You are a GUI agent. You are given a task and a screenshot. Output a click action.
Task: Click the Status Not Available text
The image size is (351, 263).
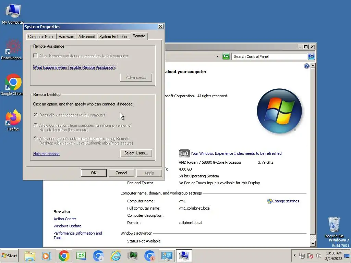pos(144,241)
